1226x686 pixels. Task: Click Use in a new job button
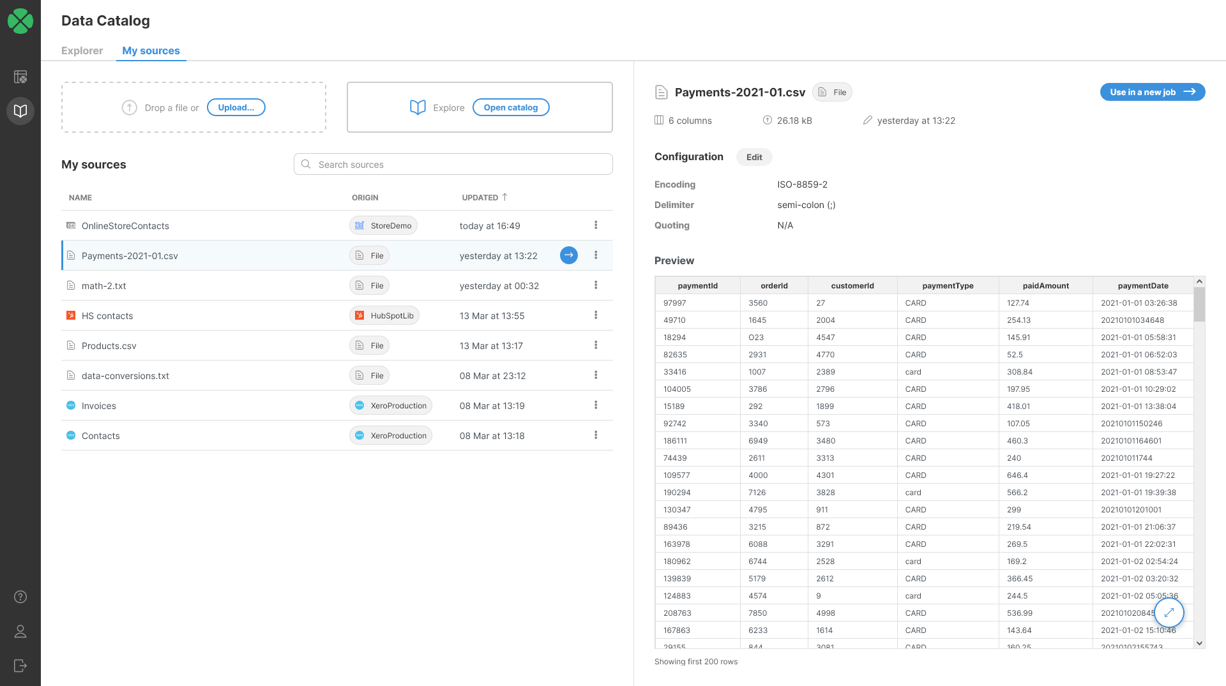click(x=1153, y=92)
